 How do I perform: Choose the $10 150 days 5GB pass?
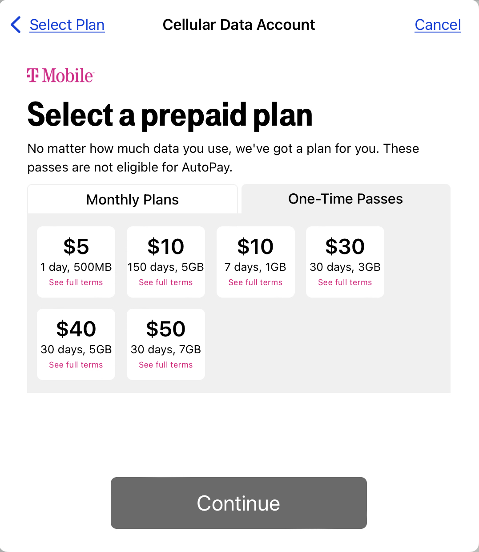click(x=166, y=262)
